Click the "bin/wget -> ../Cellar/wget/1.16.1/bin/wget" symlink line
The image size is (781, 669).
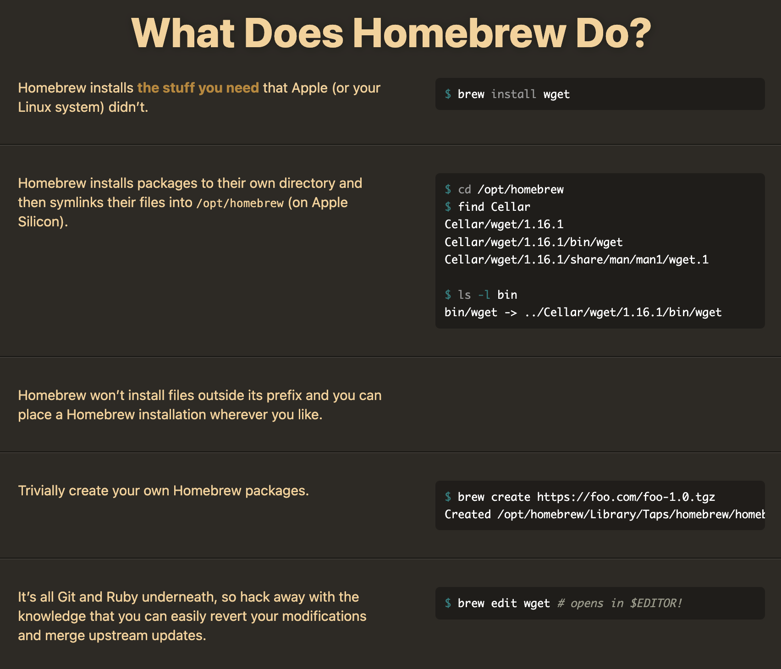(583, 312)
